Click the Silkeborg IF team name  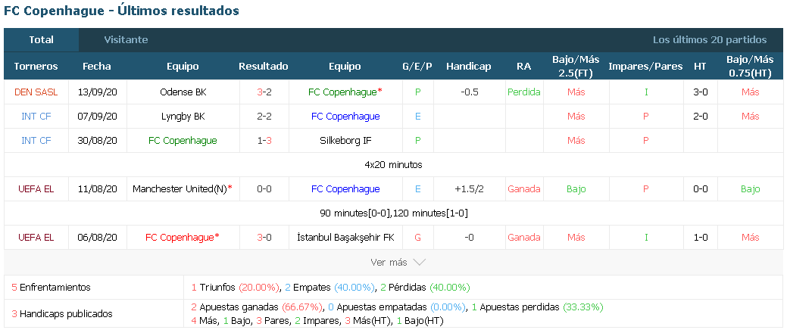click(x=345, y=141)
